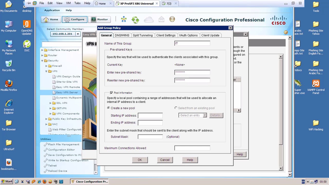
Task: Click the Start button
Action: click(x=7, y=181)
